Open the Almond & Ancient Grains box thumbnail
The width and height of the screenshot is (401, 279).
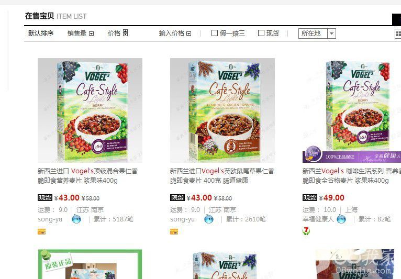(222, 110)
